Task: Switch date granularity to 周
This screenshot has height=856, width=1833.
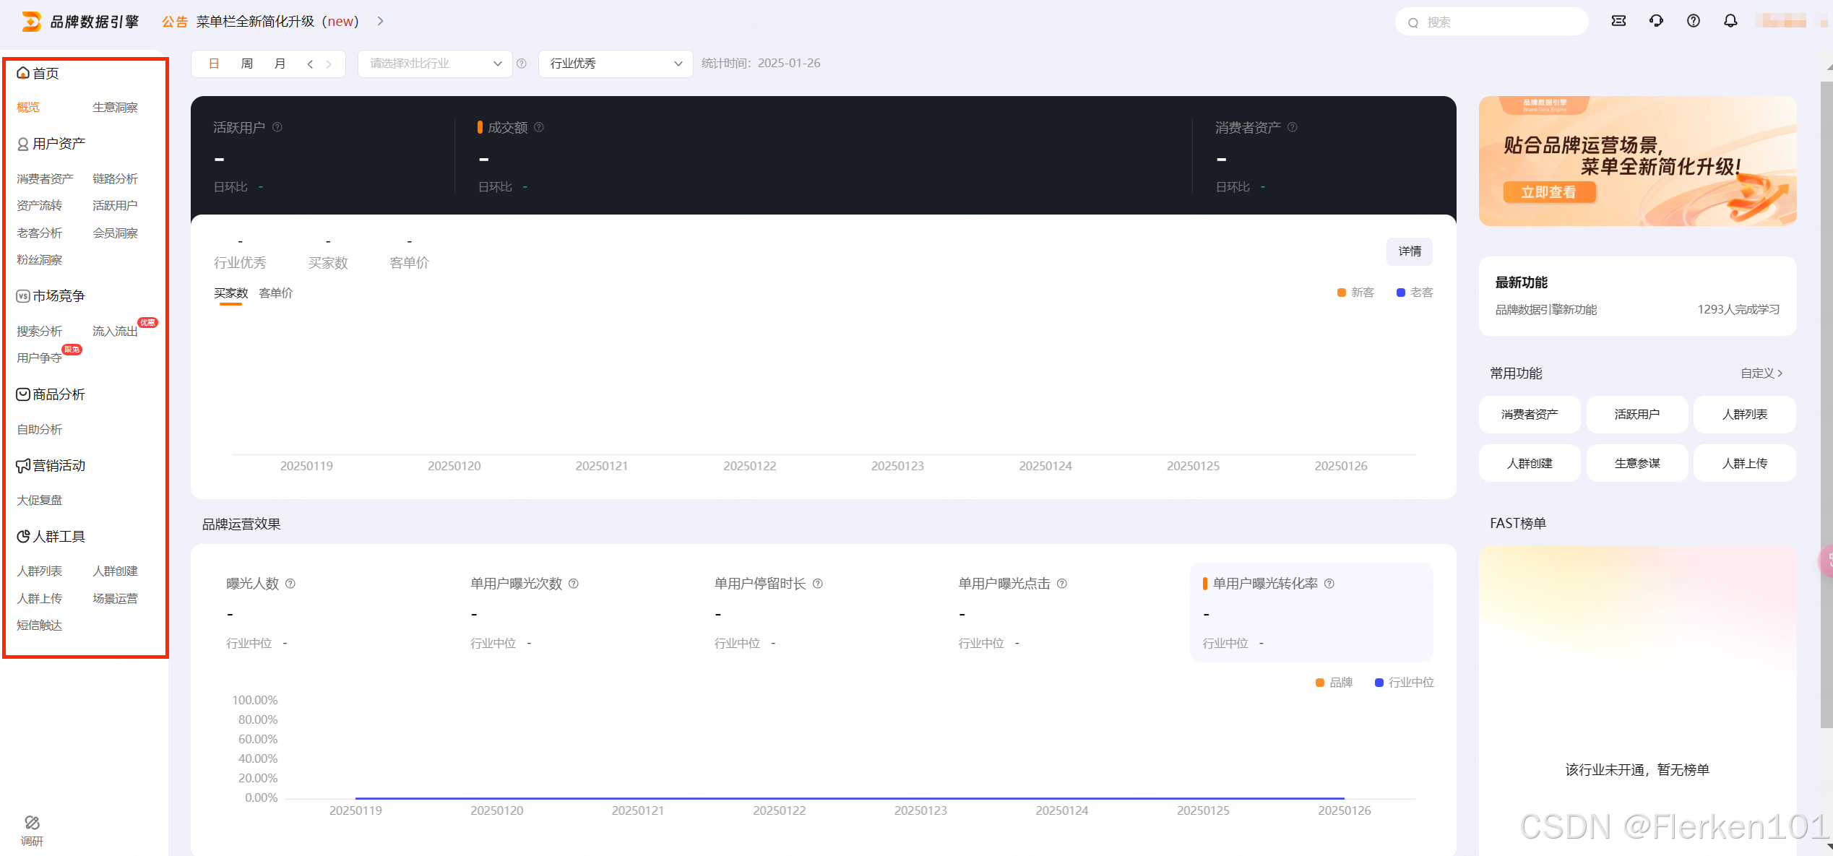Action: (246, 64)
